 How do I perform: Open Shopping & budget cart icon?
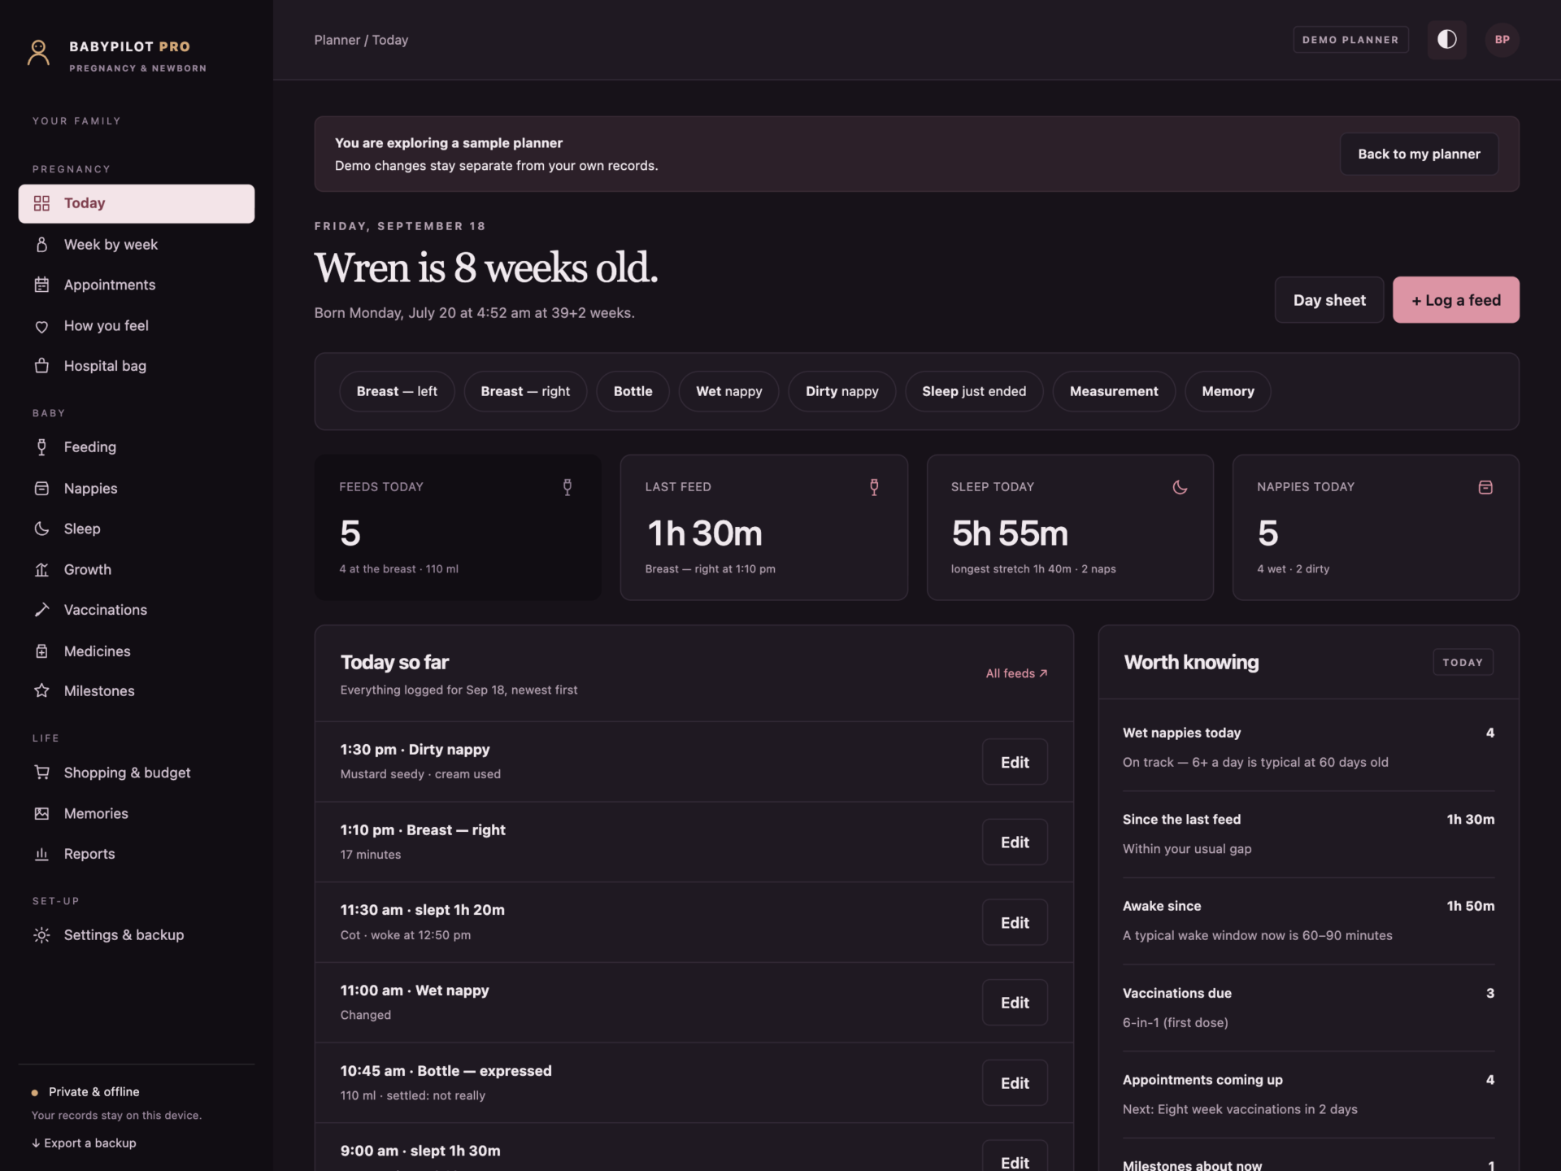click(41, 773)
